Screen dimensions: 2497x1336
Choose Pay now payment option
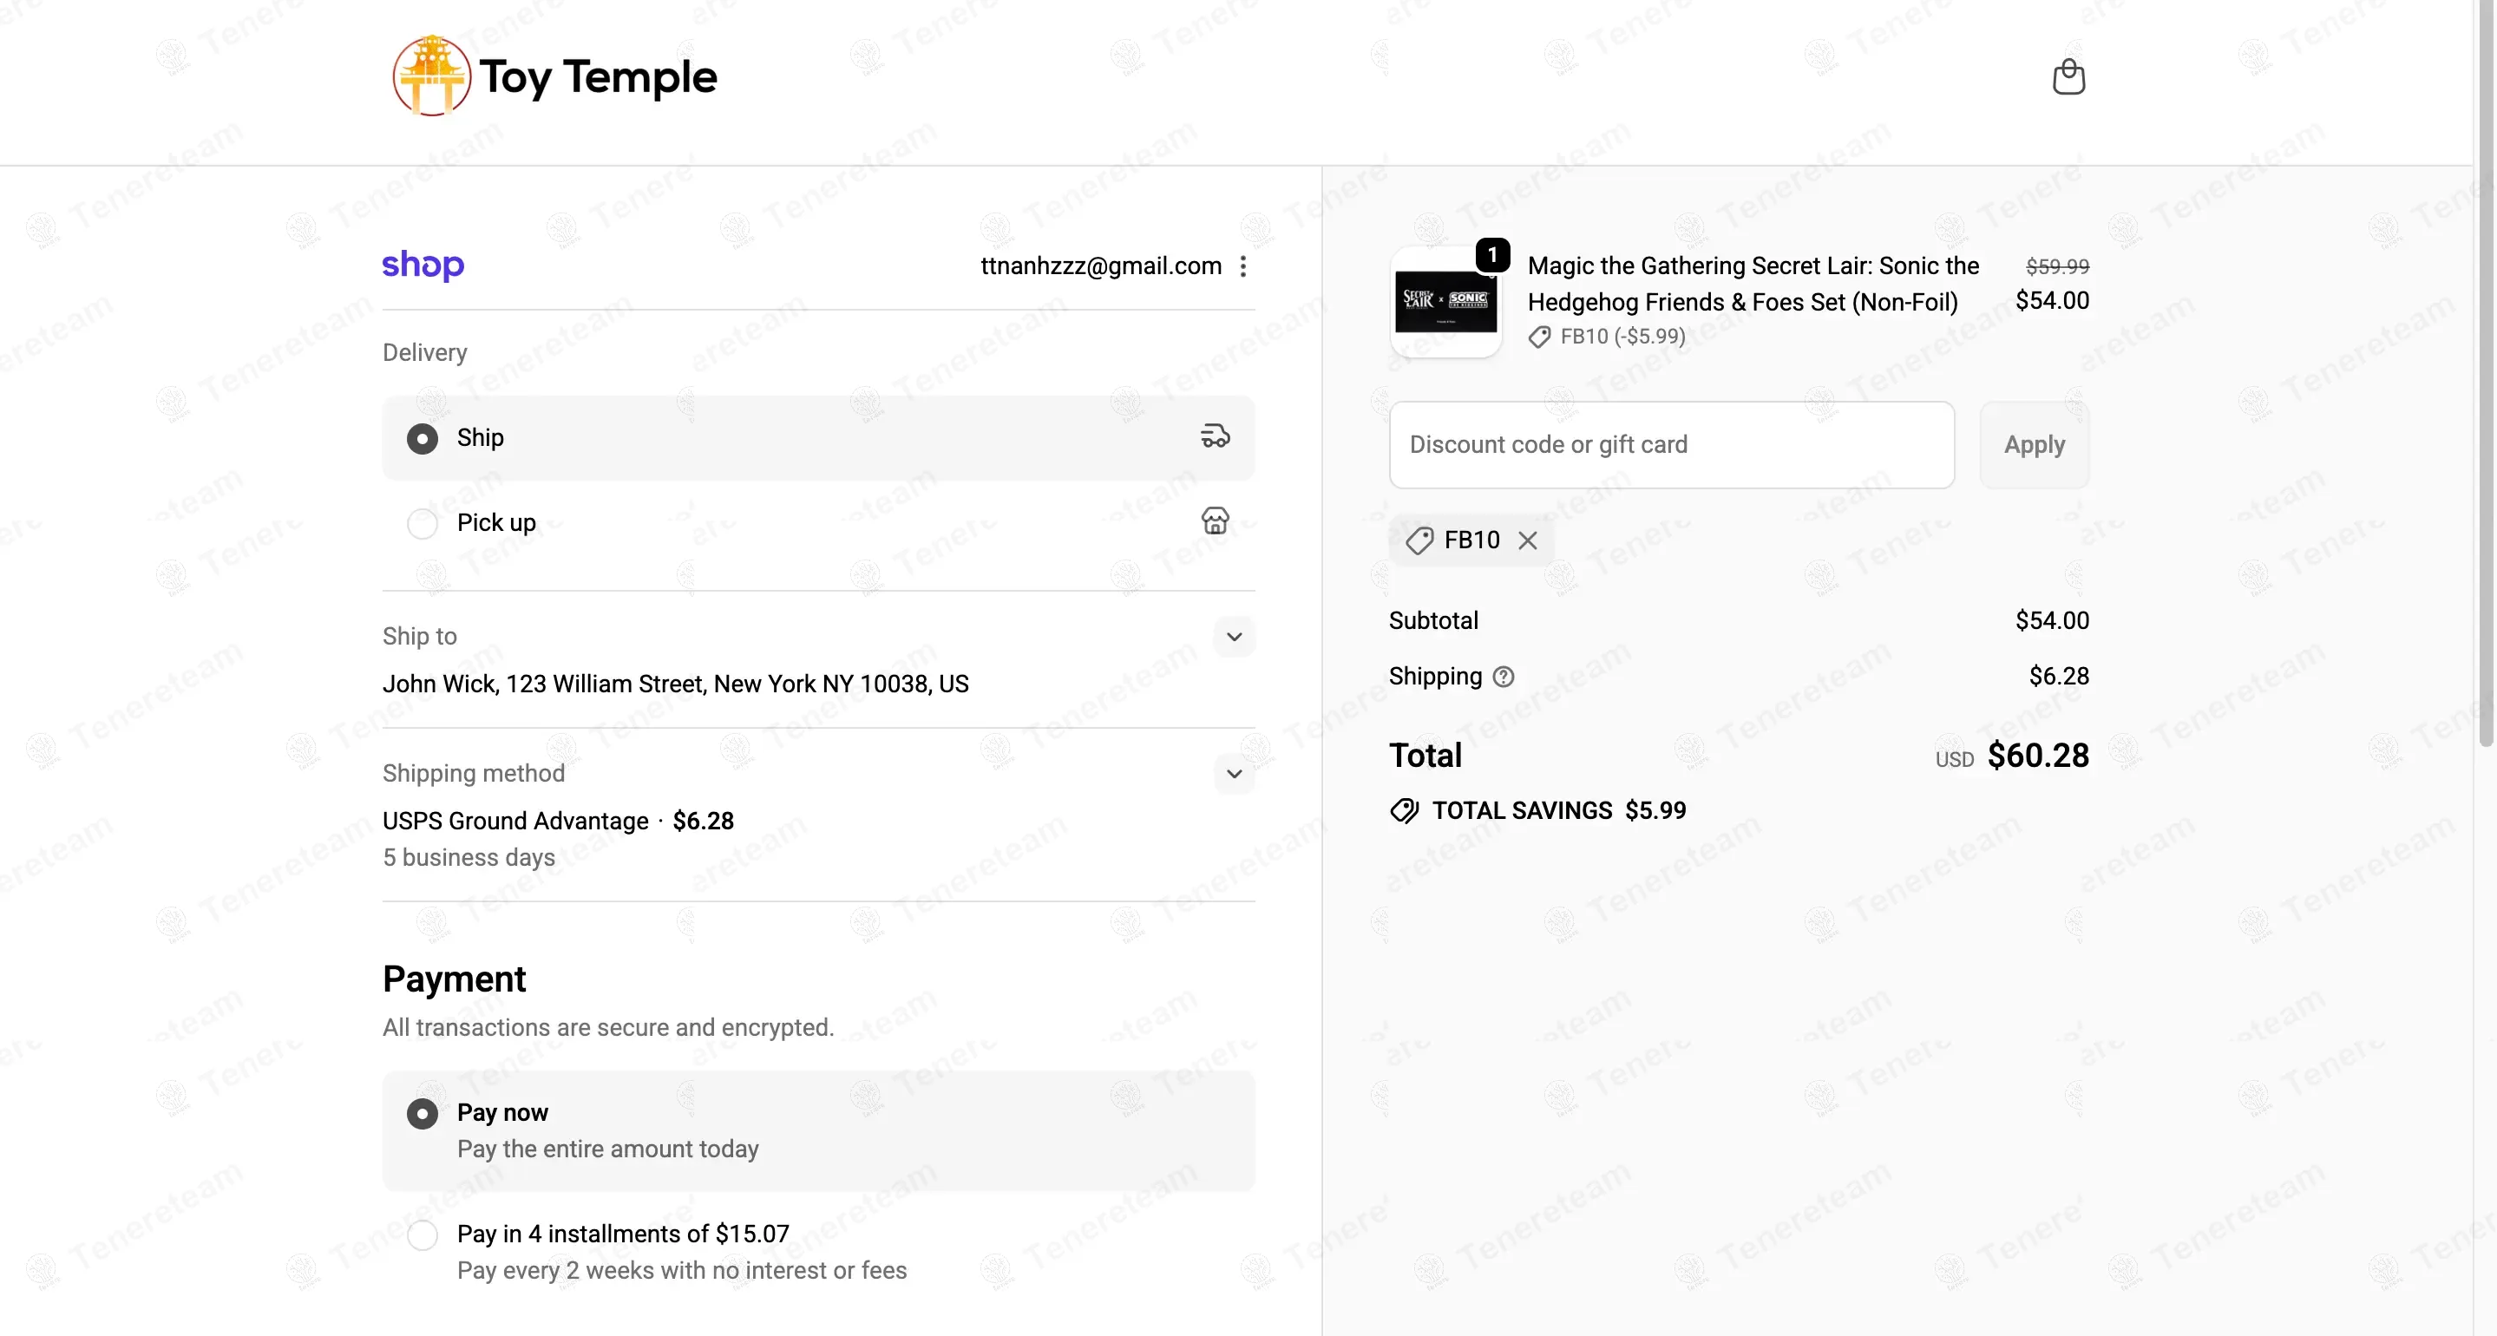423,1113
